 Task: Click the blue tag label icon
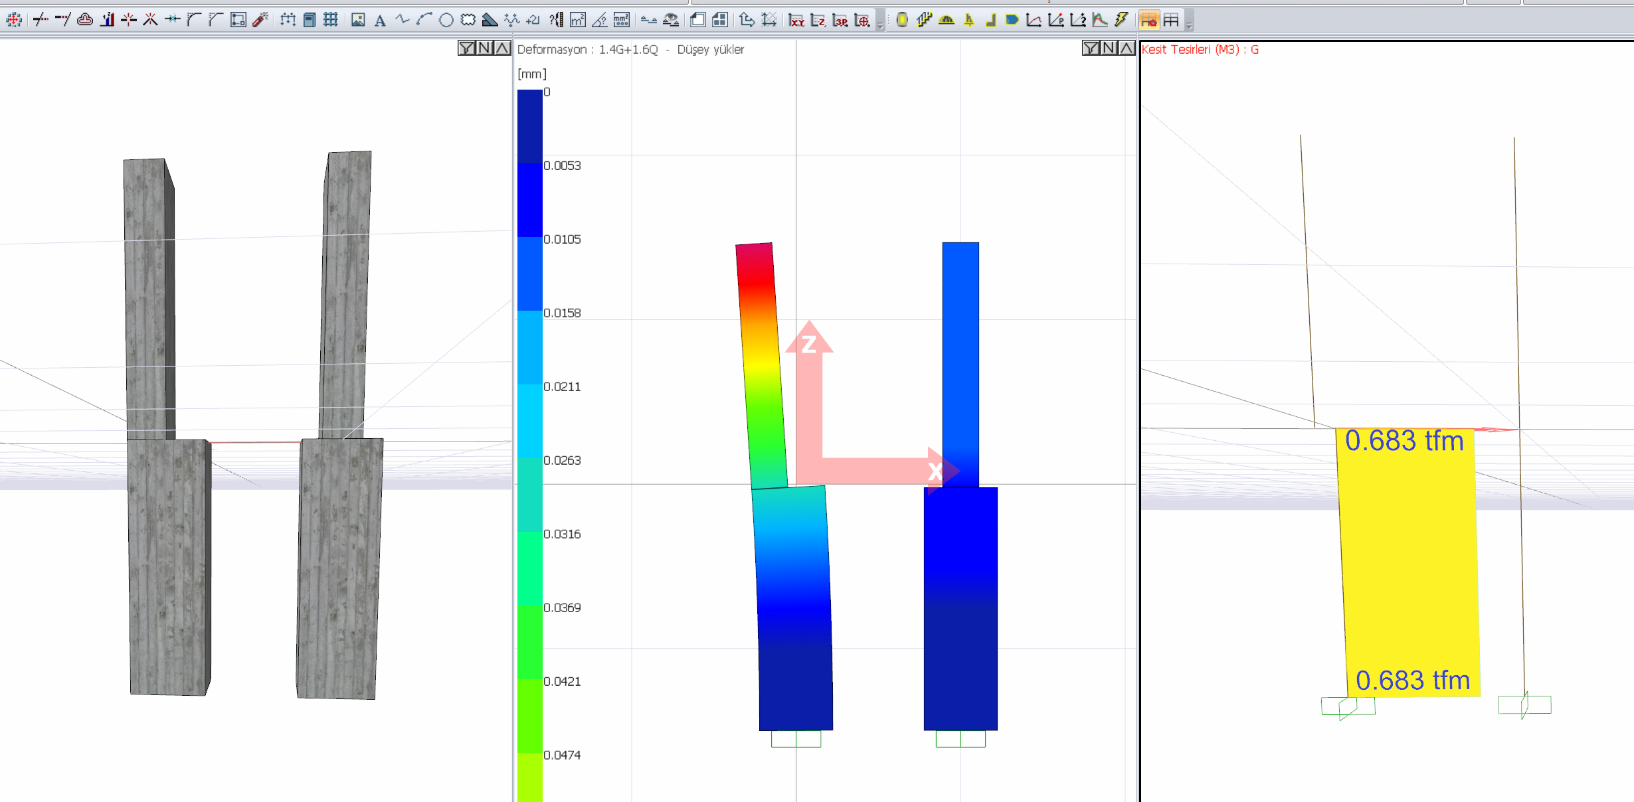[1012, 20]
